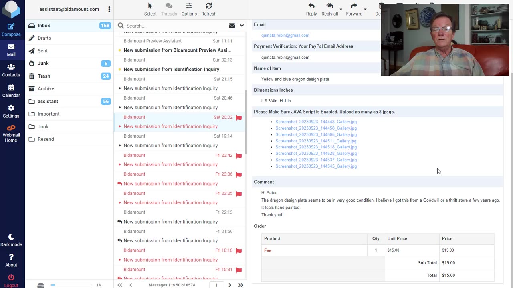
Task: Click the storage quota usage bar
Action: point(71,285)
